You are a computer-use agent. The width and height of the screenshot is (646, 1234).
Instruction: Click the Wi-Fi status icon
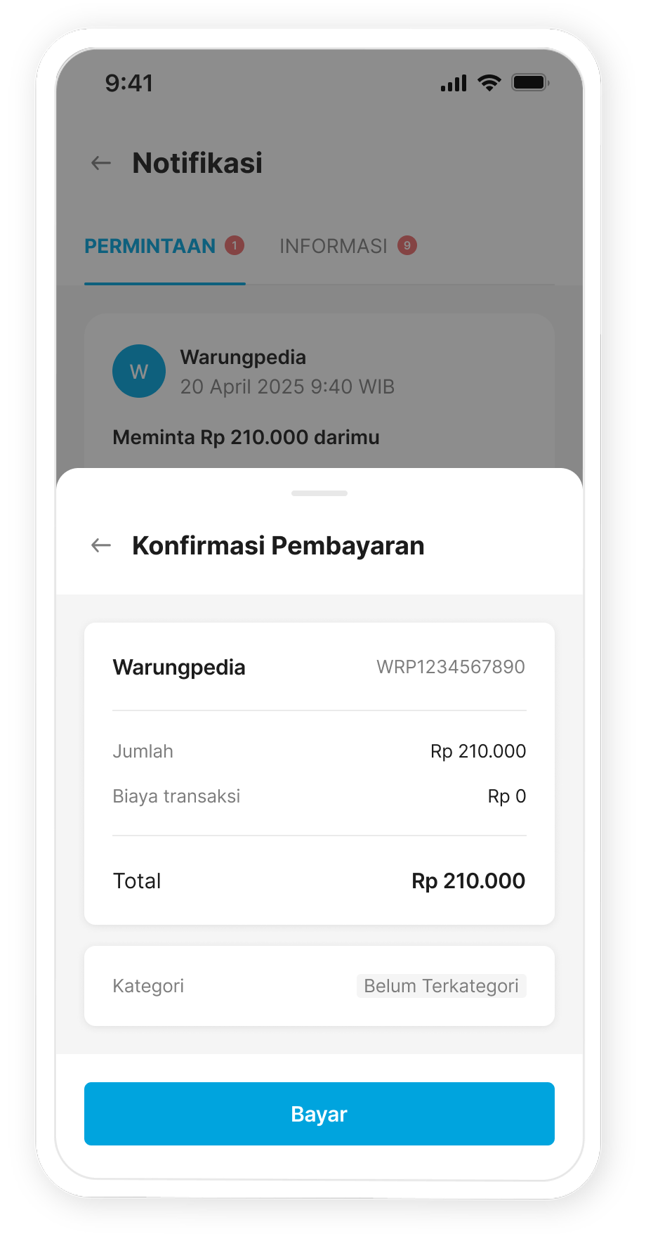coord(489,83)
